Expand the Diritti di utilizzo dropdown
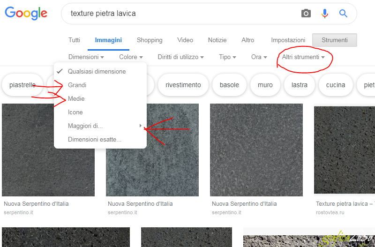 click(180, 57)
